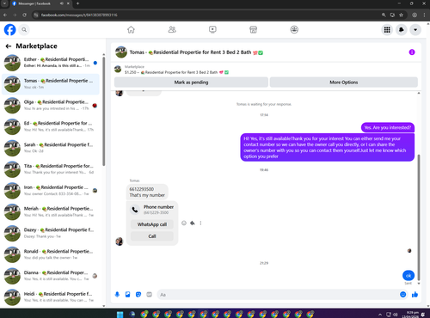Open the Iron conversation

[x=51, y=190]
